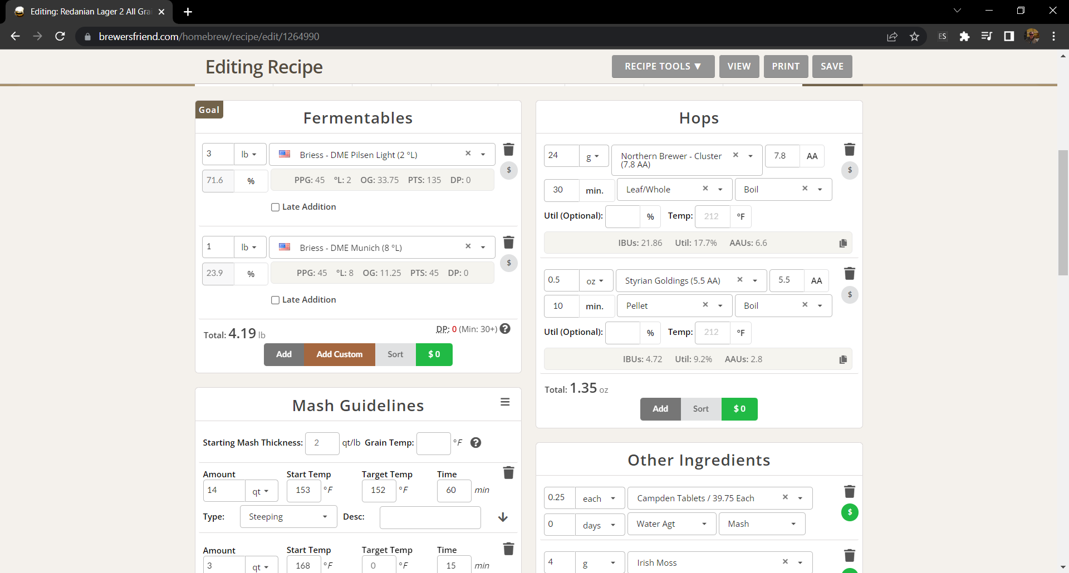The height and width of the screenshot is (573, 1069).
Task: Click Add Custom fermentable button
Action: click(x=340, y=354)
